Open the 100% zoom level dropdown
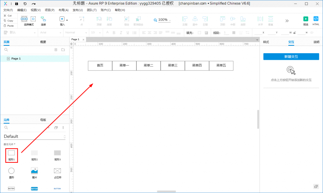 point(163,20)
